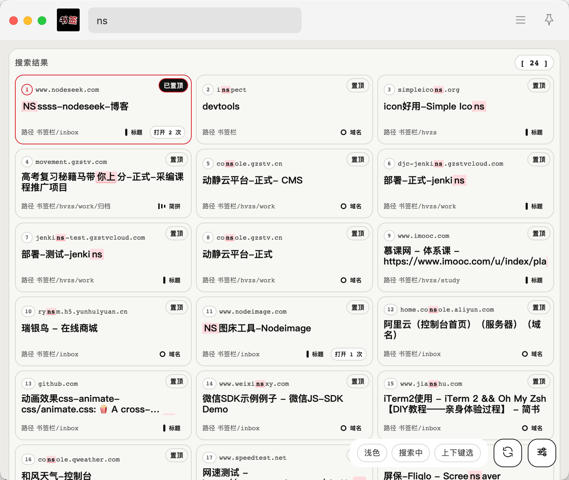Click number badge 9 on www.imooc.com card
Viewport: 569px width, 480px height.
tap(389, 236)
